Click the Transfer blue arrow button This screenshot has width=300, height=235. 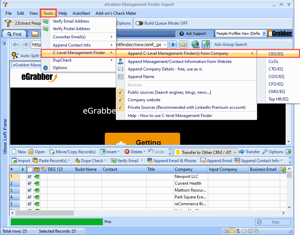[249, 152]
